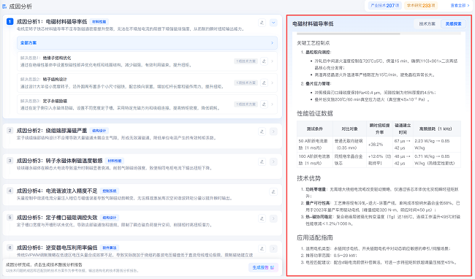The width and height of the screenshot is (475, 279).
Task: Click the 技术优势 heading
Action: point(308,178)
